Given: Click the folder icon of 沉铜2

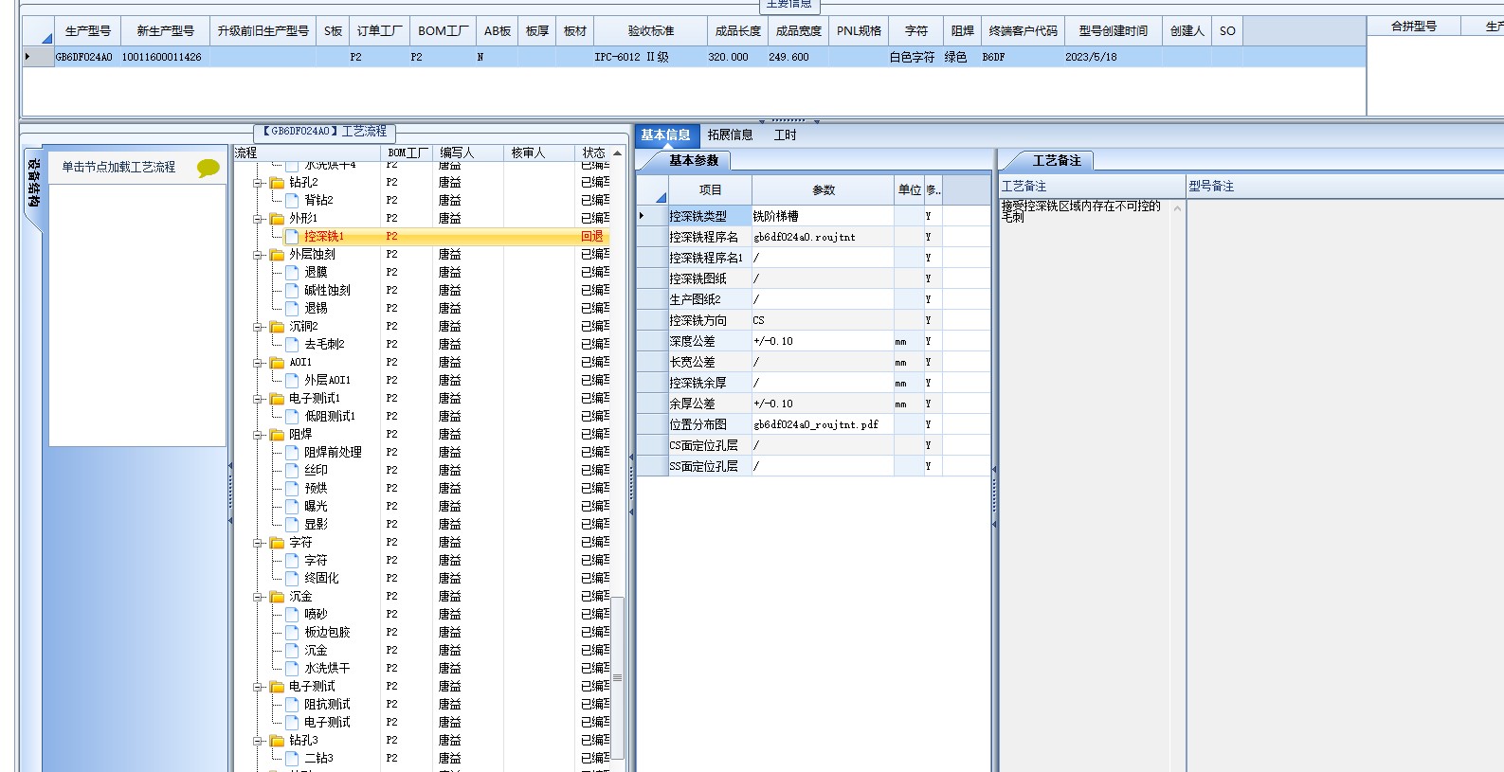Looking at the screenshot, I should coord(277,327).
